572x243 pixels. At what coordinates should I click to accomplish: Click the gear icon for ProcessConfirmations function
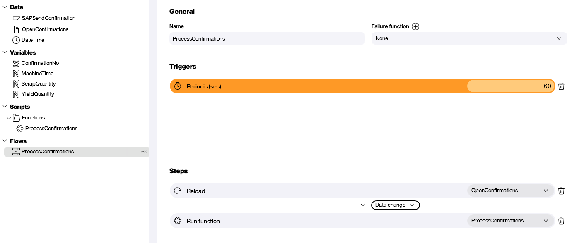19,128
